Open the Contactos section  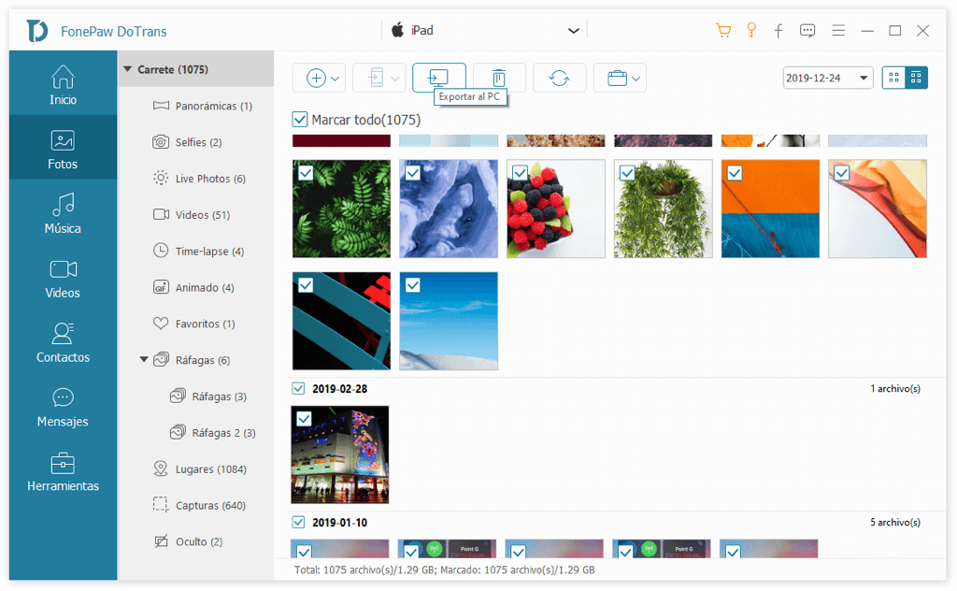63,343
